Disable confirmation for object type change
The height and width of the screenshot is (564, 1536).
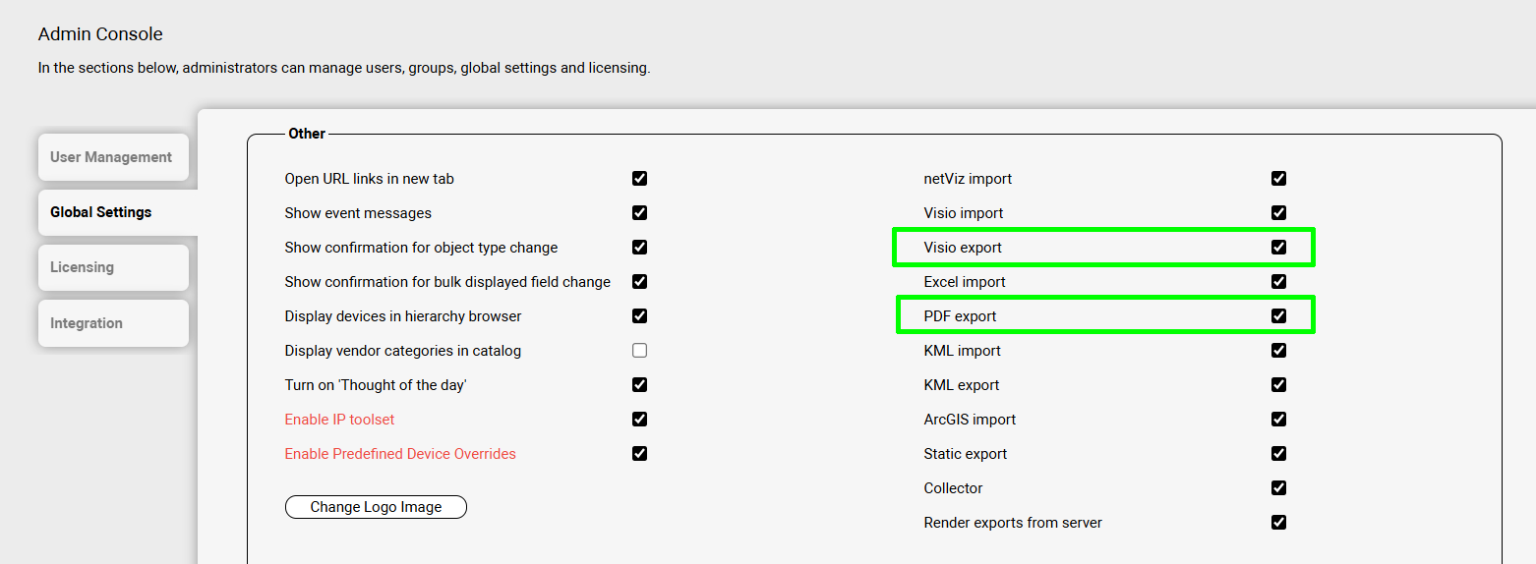639,248
